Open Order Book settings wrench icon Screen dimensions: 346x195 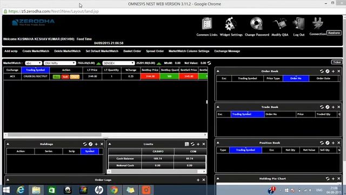328,71
